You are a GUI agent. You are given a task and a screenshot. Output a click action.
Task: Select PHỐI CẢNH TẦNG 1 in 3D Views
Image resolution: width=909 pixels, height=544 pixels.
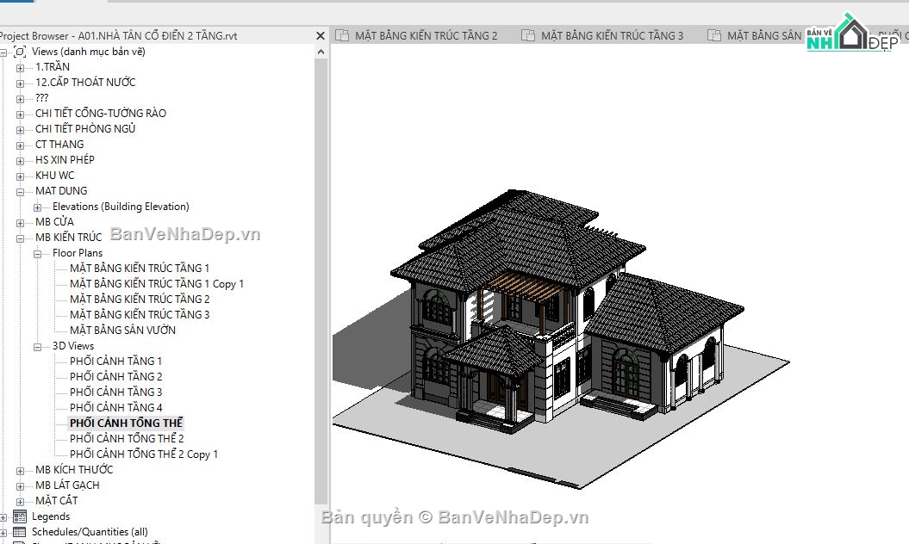coord(115,361)
